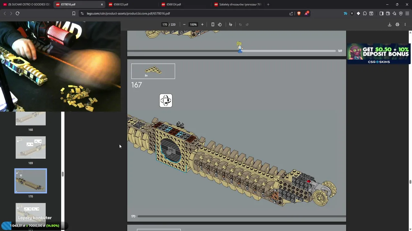The width and height of the screenshot is (412, 231).
Task: Open Brave Shields lion icon
Action: click(x=299, y=13)
